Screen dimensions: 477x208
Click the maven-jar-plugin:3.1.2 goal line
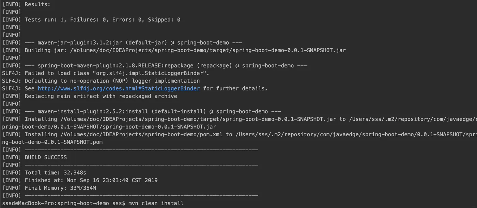pos(133,43)
